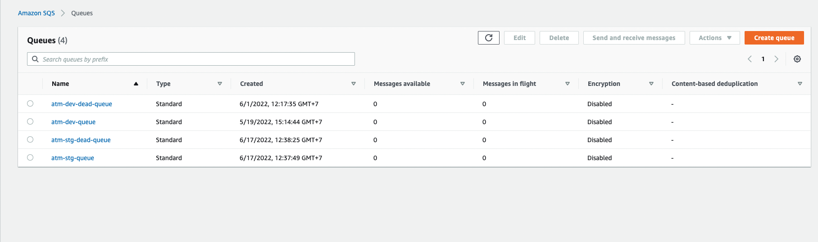Screen dimensions: 818x242
Task: Select atm-dev-queue radio button
Action: point(30,121)
